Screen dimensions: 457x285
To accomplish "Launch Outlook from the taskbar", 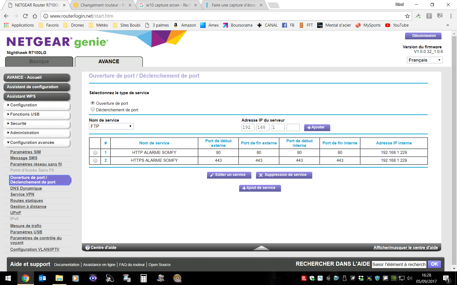I will 42,278.
